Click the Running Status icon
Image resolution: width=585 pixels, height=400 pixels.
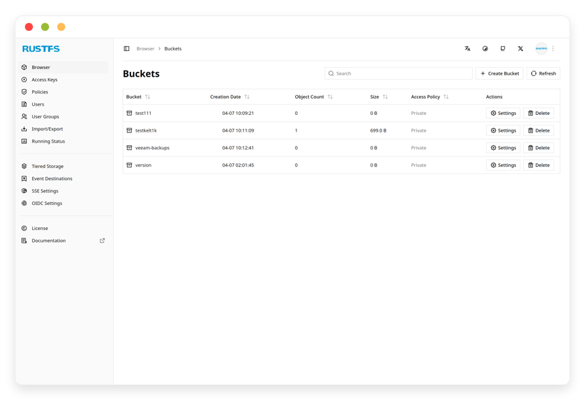coord(24,141)
